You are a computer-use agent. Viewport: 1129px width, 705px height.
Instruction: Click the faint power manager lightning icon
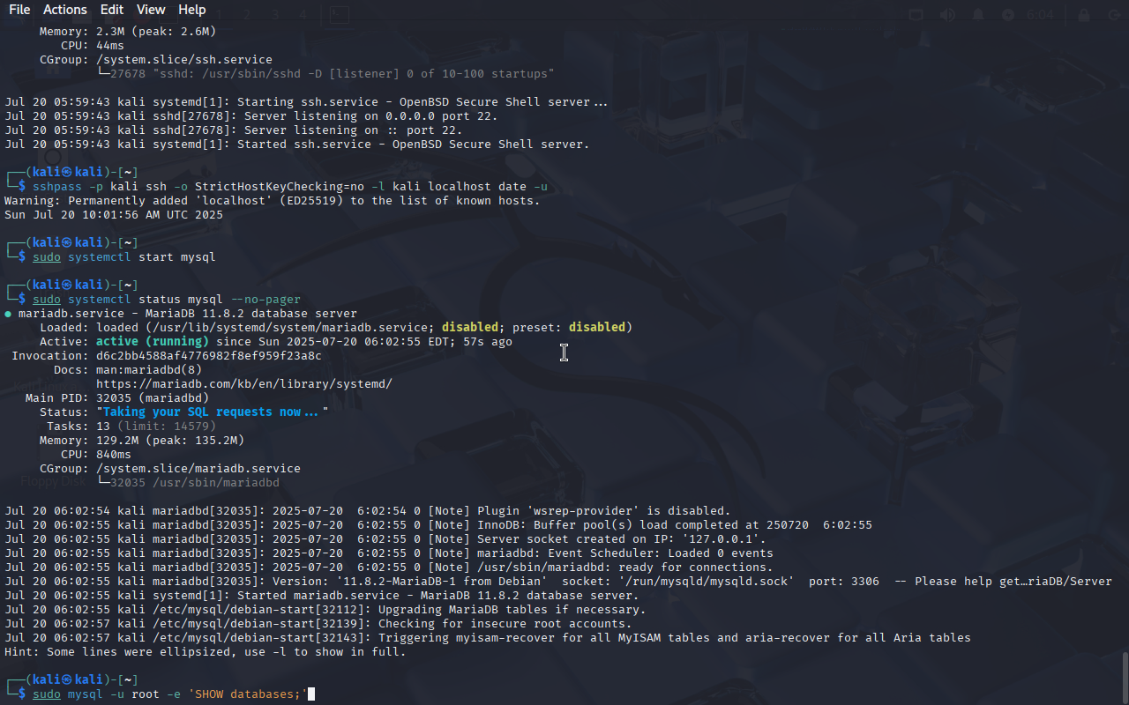pos(1008,15)
